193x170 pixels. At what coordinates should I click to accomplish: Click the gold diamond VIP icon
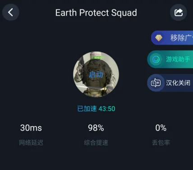pos(159,38)
